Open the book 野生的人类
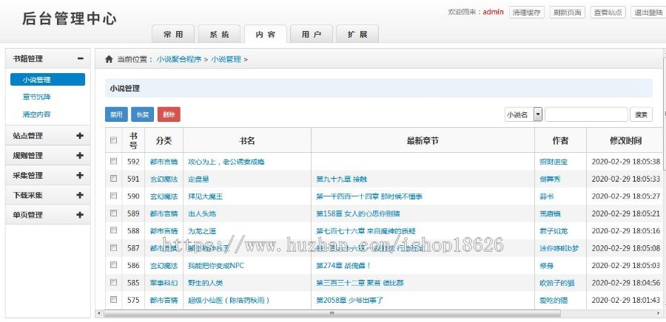 point(205,283)
